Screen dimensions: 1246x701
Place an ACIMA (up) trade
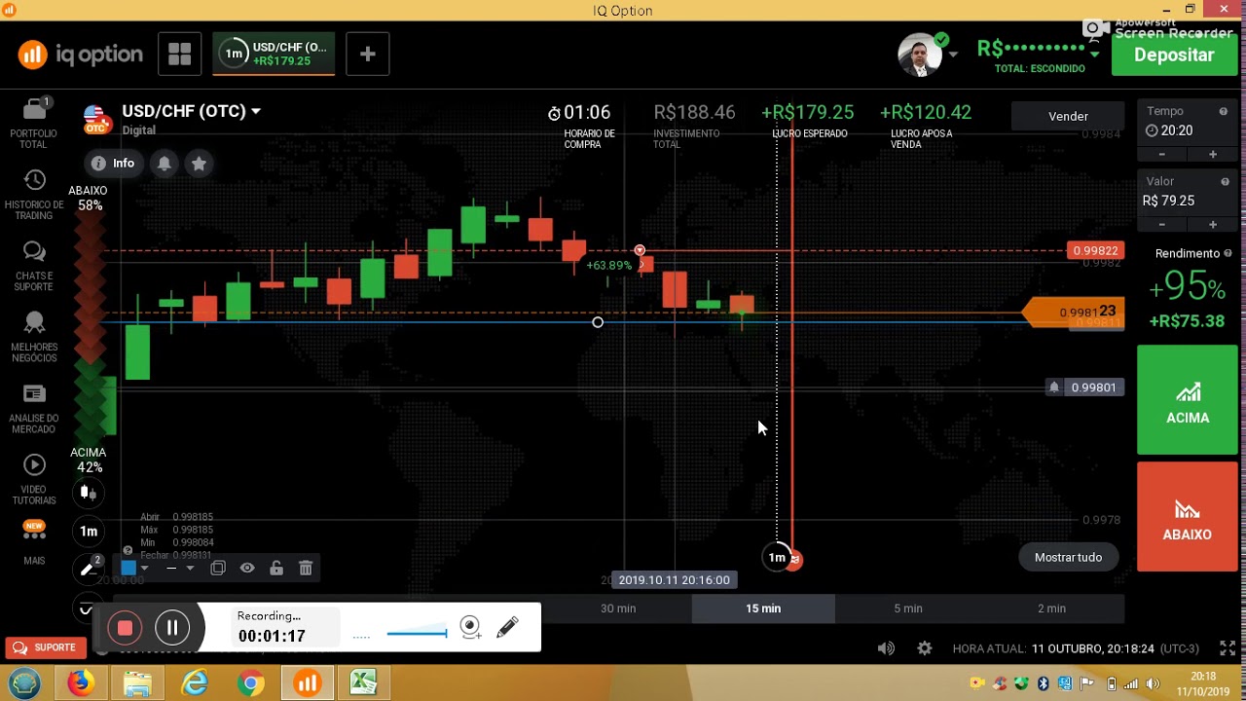pyautogui.click(x=1188, y=400)
